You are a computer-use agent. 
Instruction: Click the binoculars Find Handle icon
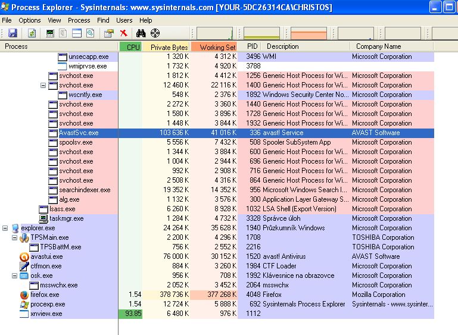[x=141, y=33]
